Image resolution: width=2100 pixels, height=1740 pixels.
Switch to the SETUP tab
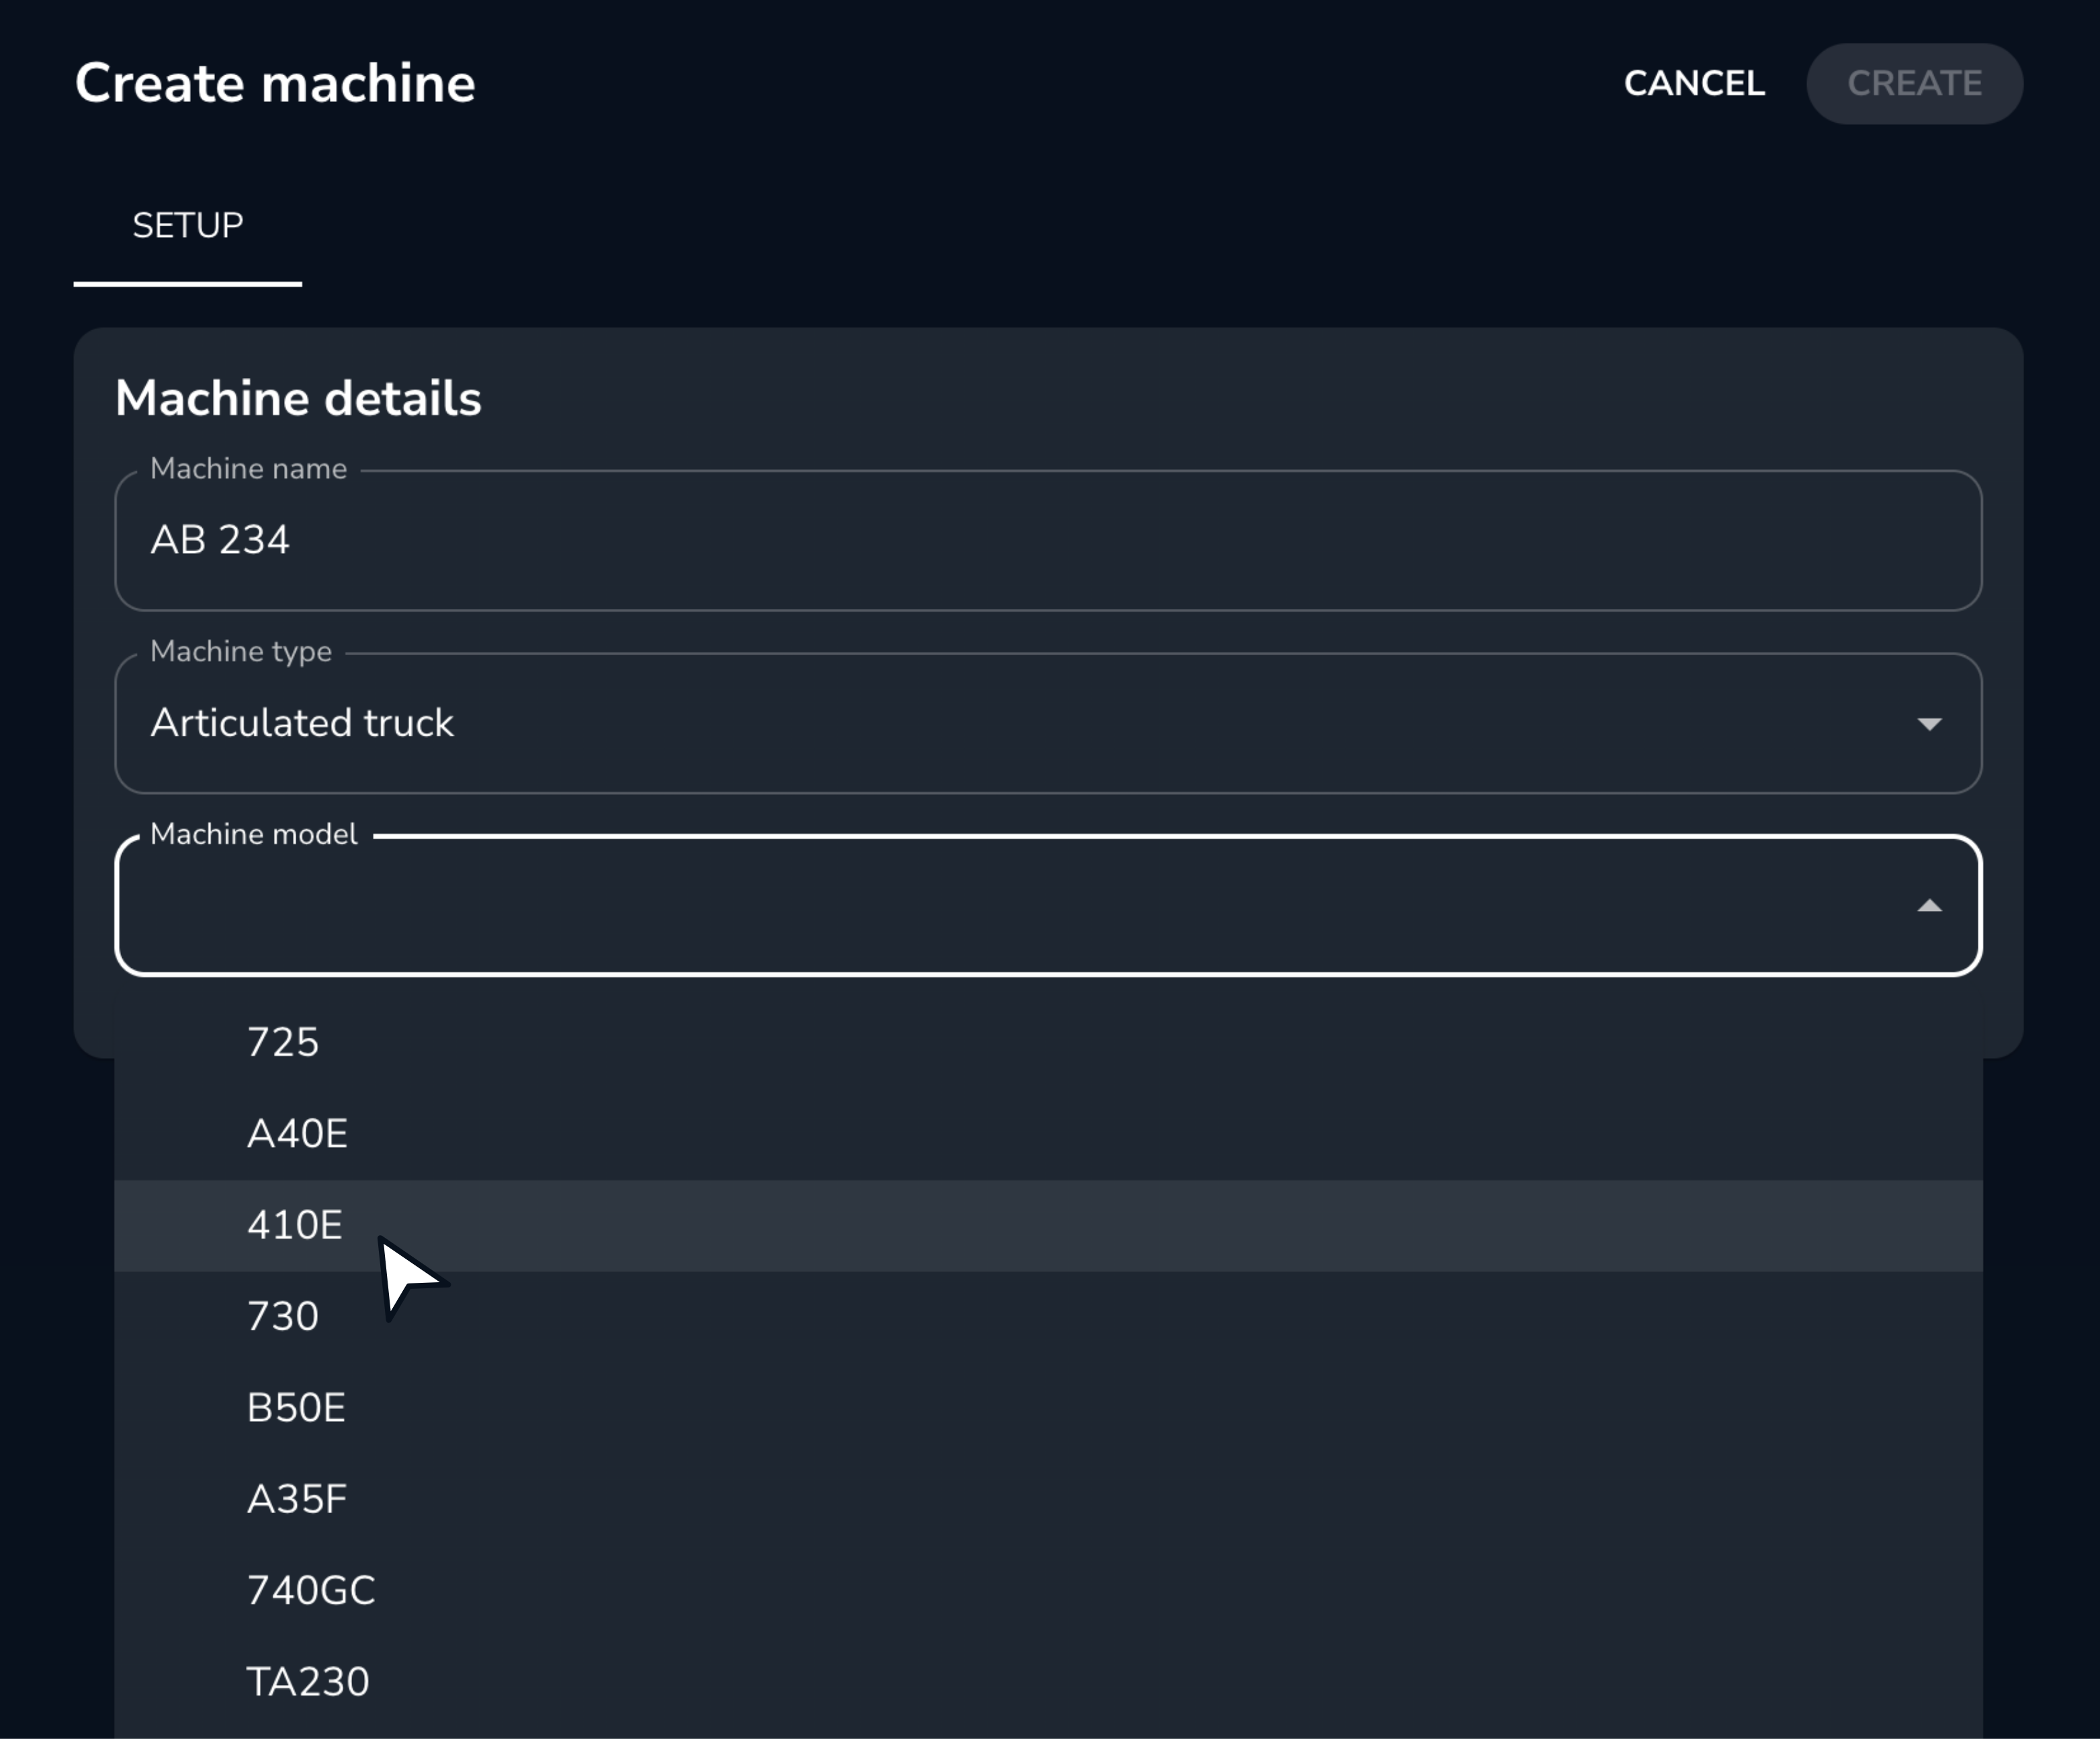pos(187,226)
